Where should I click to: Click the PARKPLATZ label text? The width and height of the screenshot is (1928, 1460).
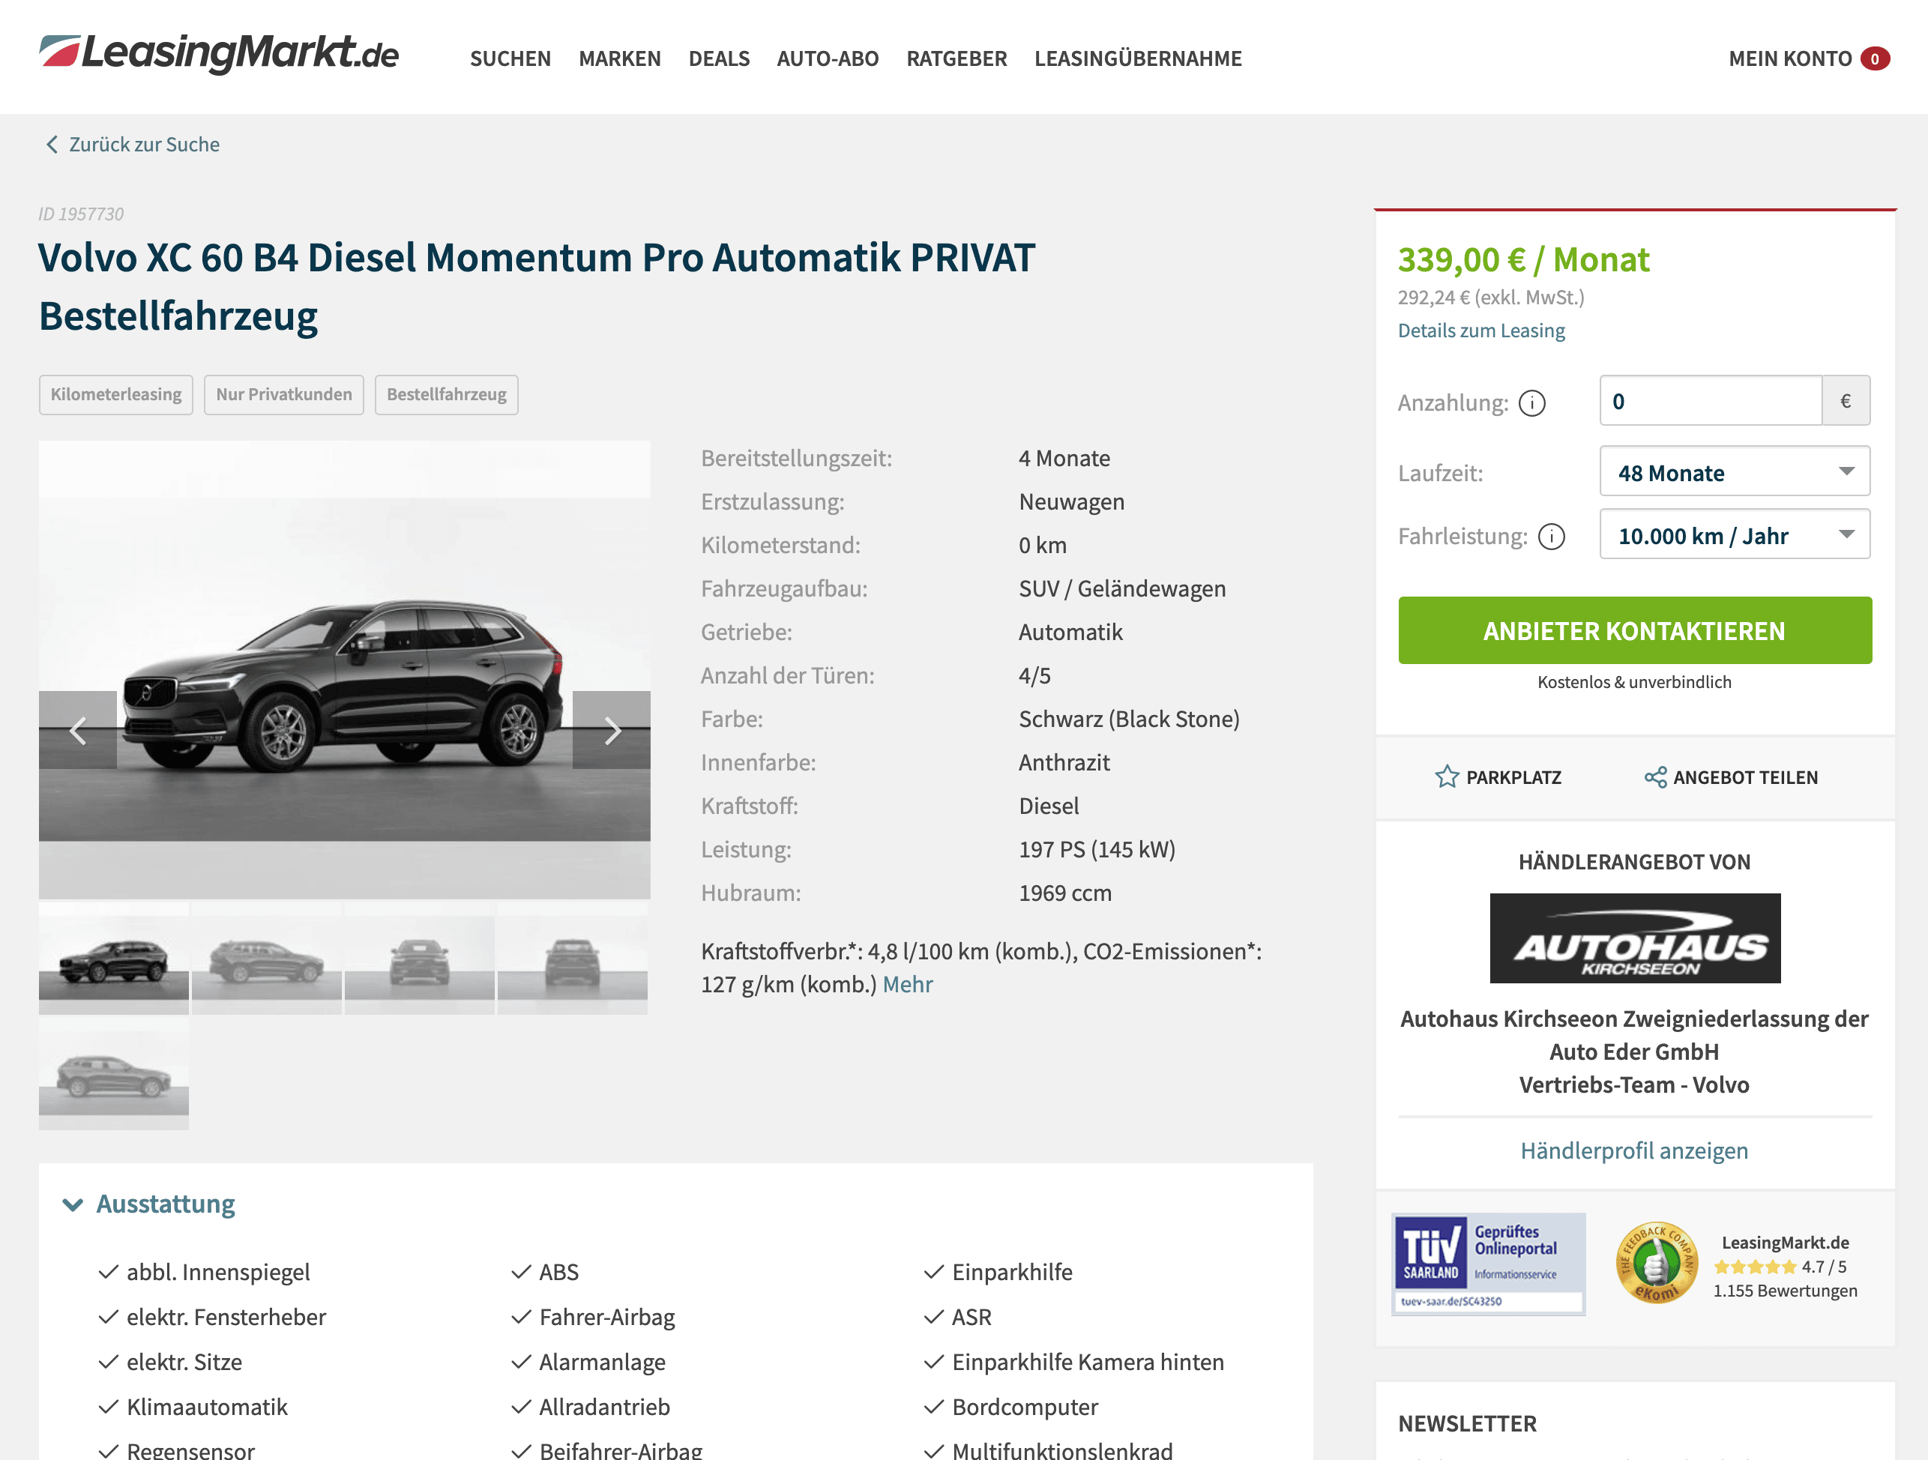pos(1514,777)
